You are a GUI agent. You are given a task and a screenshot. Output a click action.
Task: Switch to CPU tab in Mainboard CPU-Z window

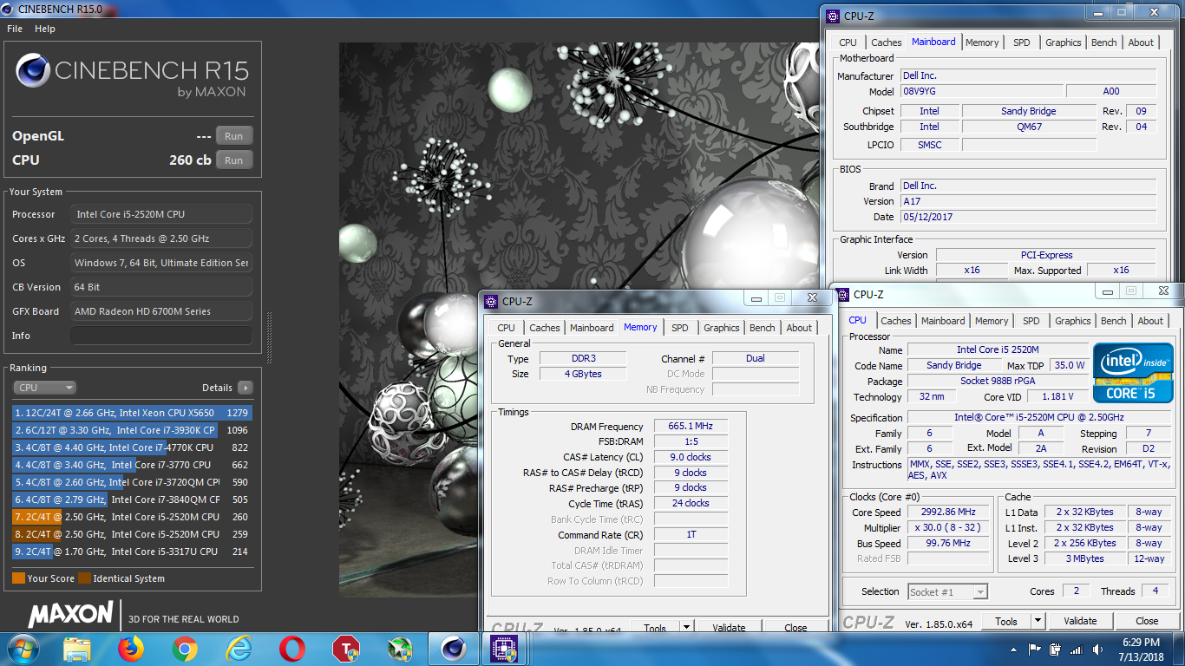point(848,42)
